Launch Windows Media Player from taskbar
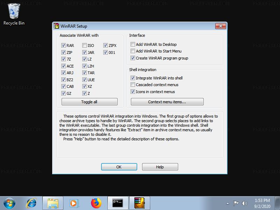The width and height of the screenshot is (280, 210). (73, 203)
